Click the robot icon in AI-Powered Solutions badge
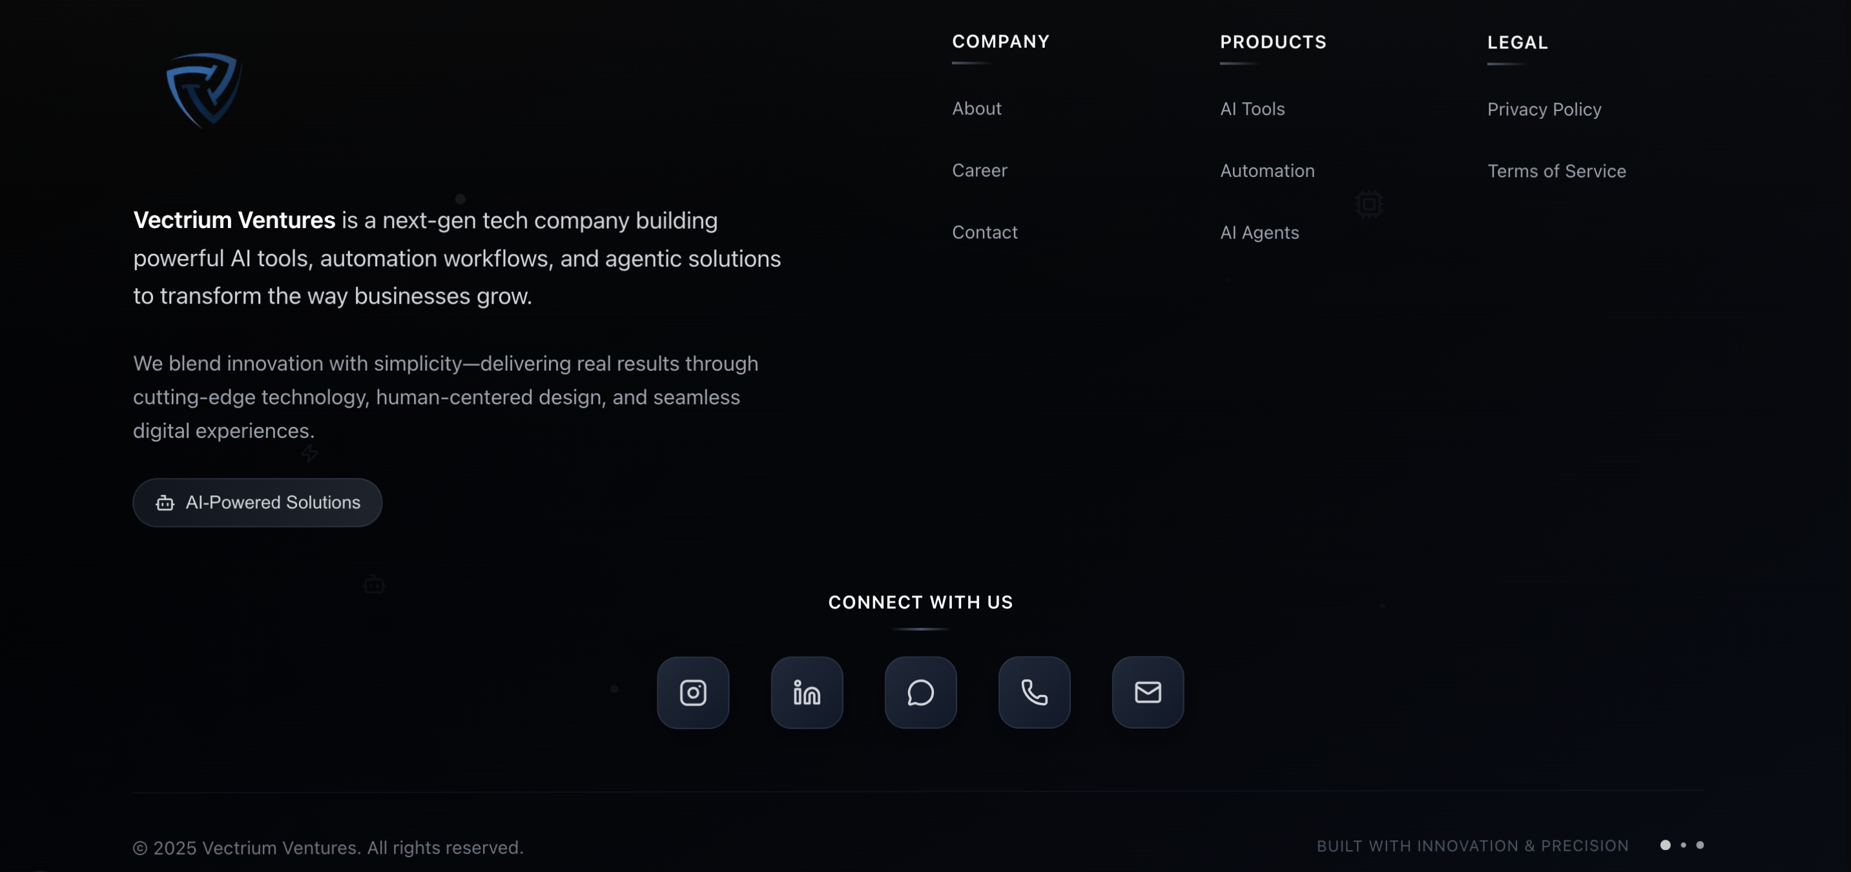 [165, 503]
